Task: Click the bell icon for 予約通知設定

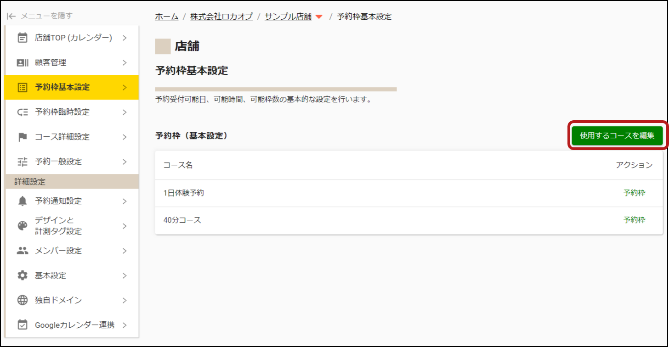Action: [22, 201]
